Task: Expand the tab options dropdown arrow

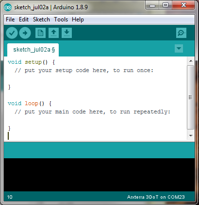Action: pyautogui.click(x=179, y=48)
